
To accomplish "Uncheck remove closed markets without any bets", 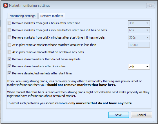I will (10, 59).
